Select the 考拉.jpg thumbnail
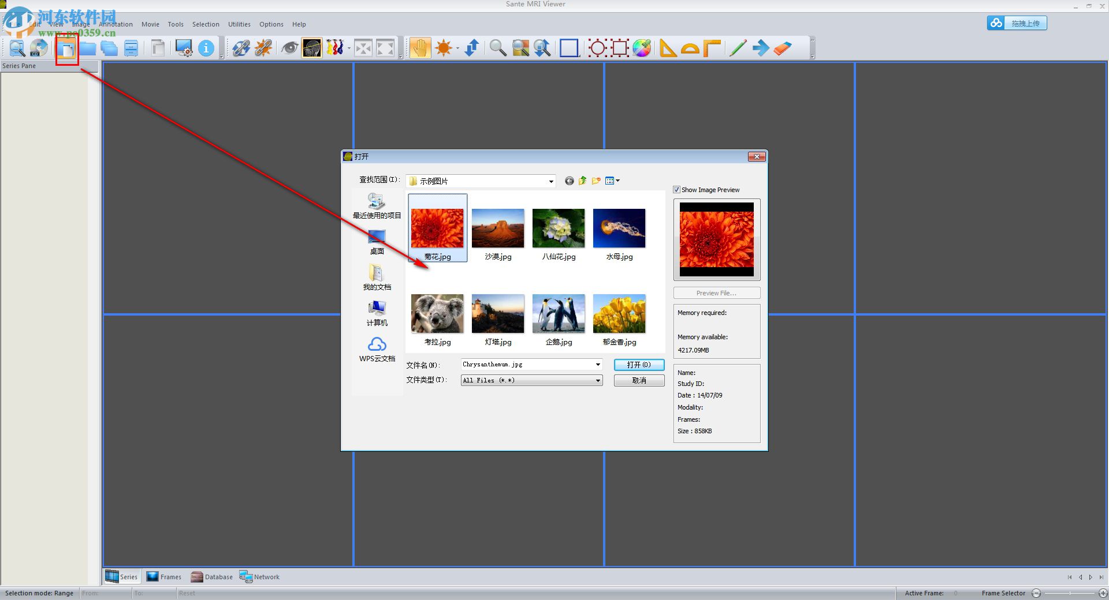The image size is (1109, 600). click(x=437, y=314)
